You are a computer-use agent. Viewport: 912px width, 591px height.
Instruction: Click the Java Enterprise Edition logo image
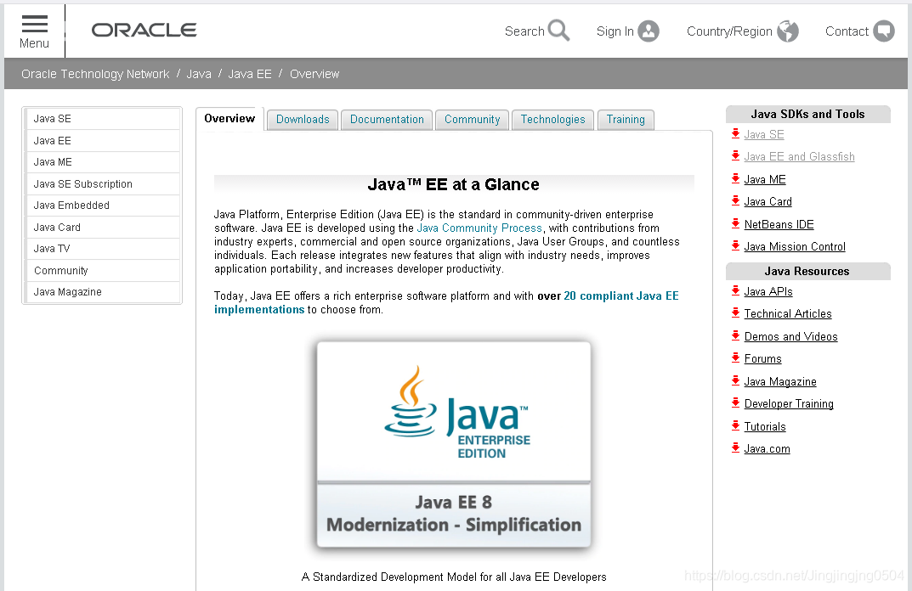pos(457,412)
